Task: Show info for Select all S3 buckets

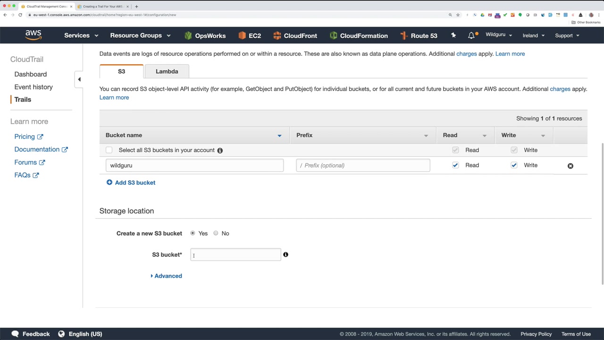Action: point(220,150)
